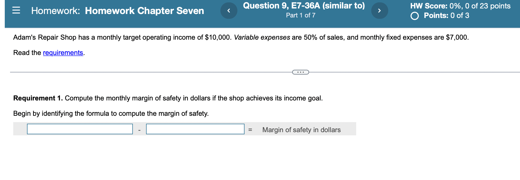Screen dimensions: 520x180
Task: Select the minus sign between answer boxes
Action: pyautogui.click(x=139, y=130)
